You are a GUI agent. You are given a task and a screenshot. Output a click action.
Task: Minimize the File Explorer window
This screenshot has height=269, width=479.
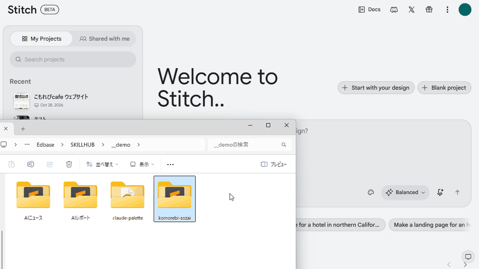click(250, 125)
